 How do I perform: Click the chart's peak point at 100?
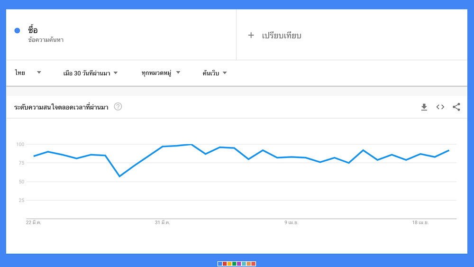(191, 145)
